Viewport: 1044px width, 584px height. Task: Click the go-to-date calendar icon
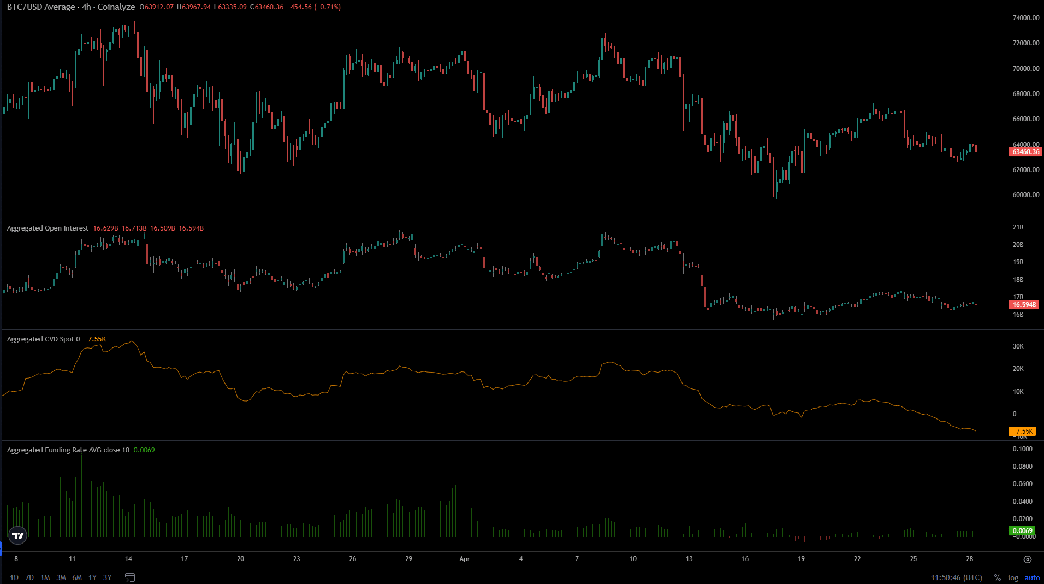click(129, 577)
